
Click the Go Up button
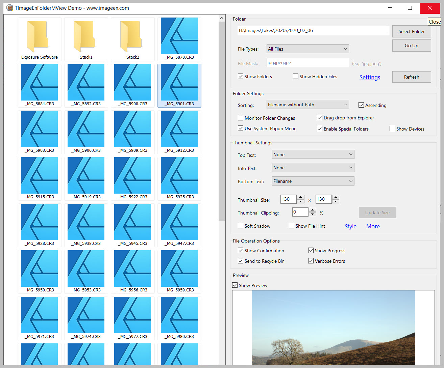(x=412, y=46)
